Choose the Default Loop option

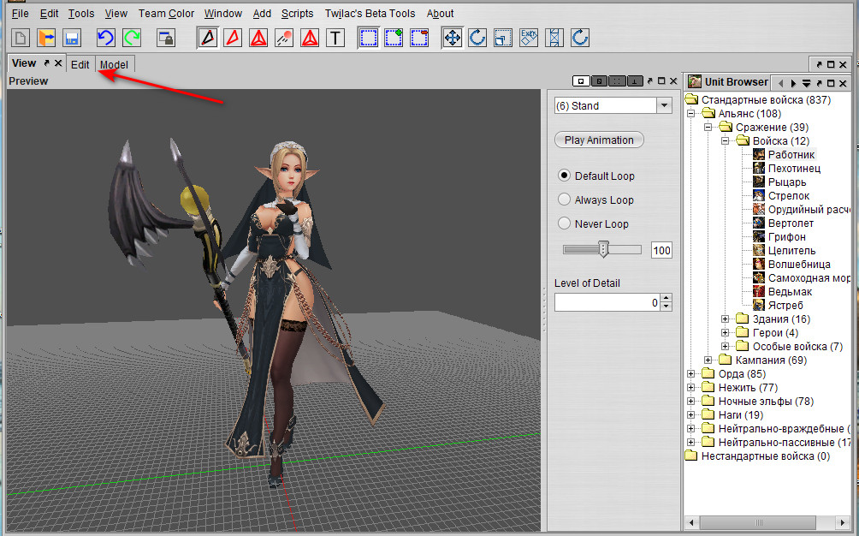[564, 176]
